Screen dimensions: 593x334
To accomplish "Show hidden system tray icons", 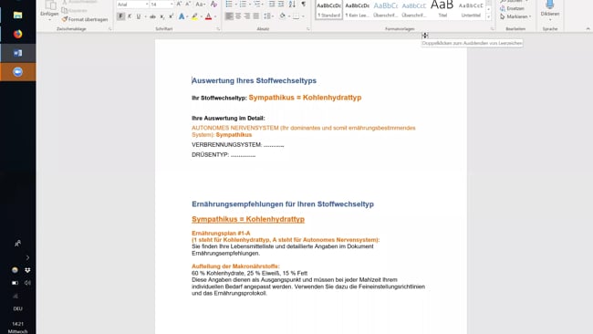I will 27,257.
